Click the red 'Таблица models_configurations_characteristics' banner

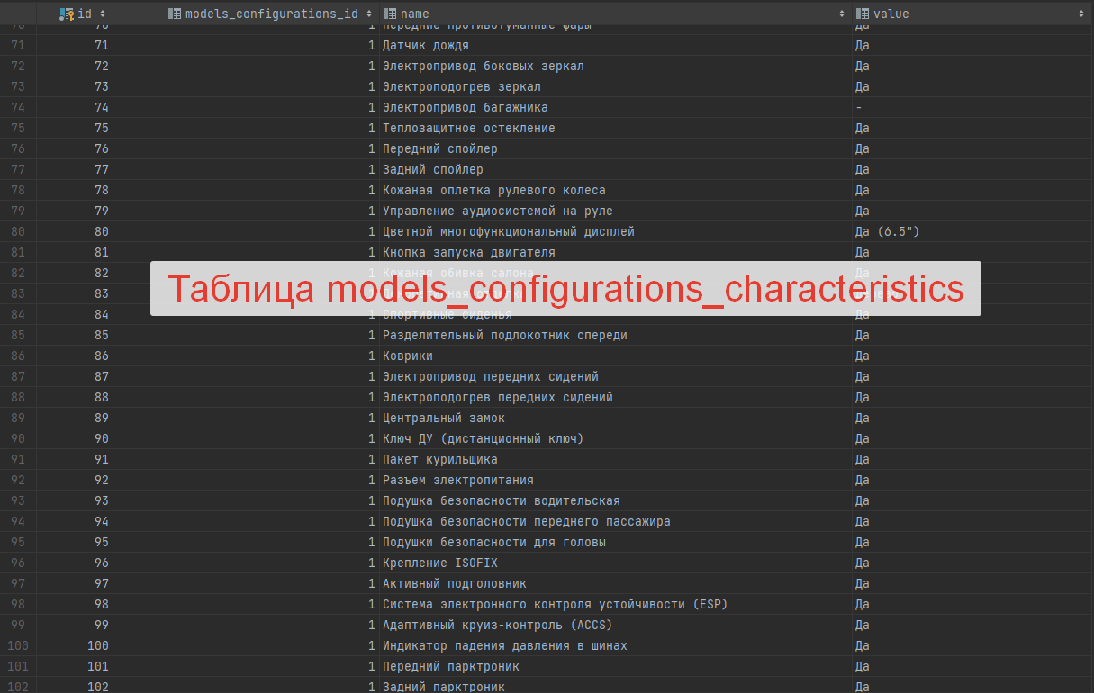click(565, 289)
